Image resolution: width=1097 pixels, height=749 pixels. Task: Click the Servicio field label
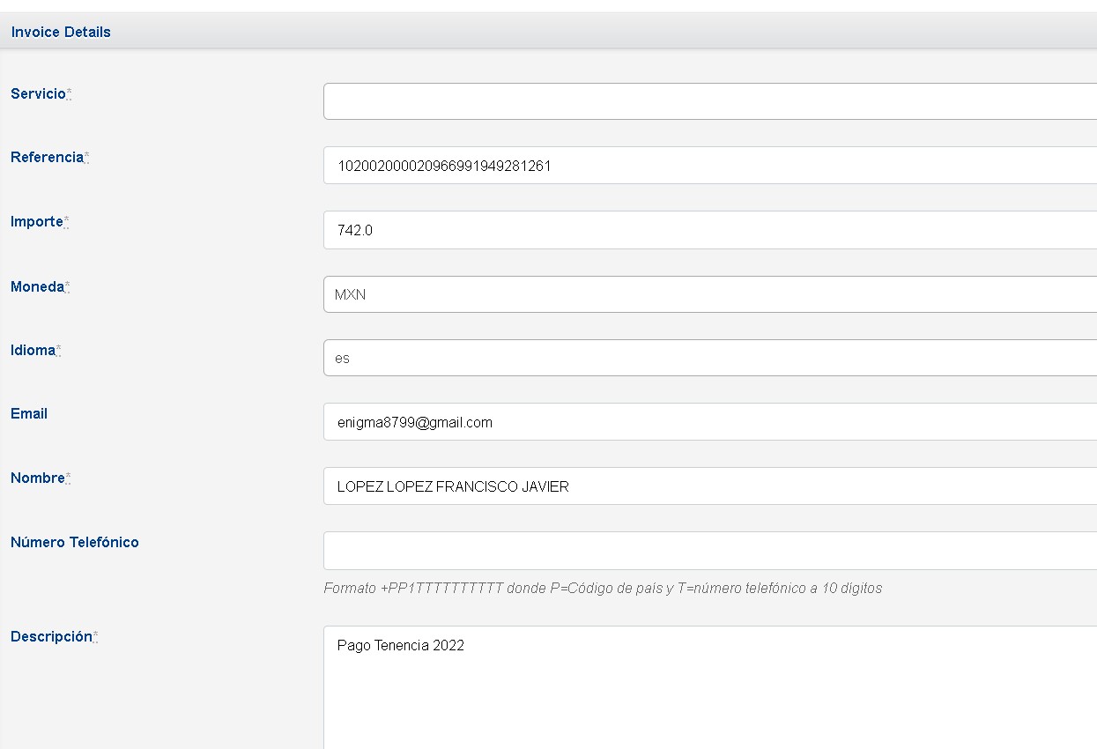click(38, 93)
